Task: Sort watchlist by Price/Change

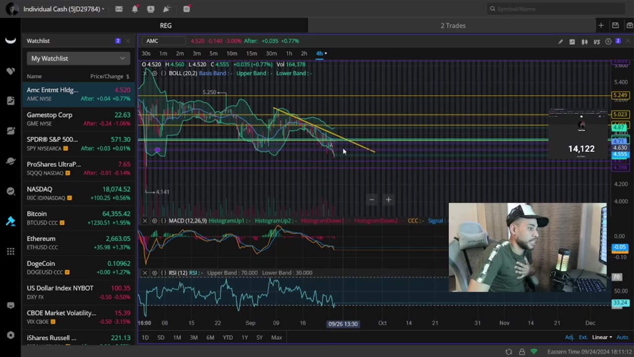Action: tap(109, 76)
